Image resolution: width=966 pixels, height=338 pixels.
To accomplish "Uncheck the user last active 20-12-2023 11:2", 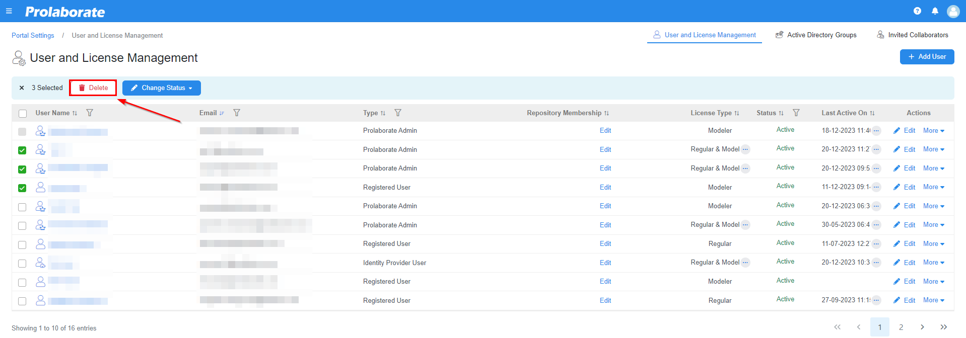I will [22, 150].
